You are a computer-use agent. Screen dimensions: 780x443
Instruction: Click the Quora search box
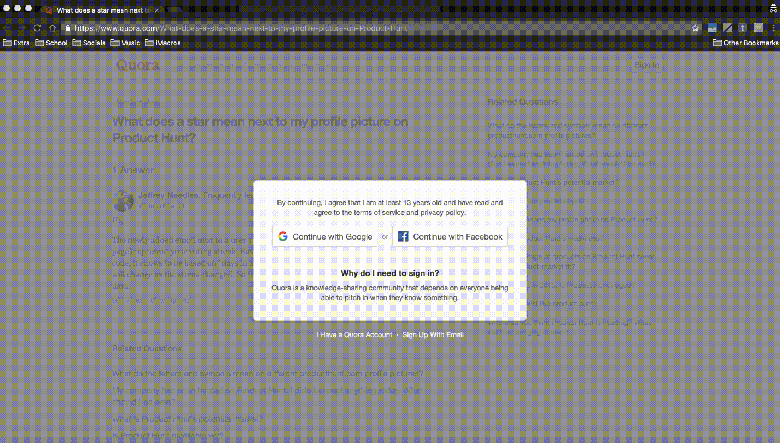tap(399, 65)
